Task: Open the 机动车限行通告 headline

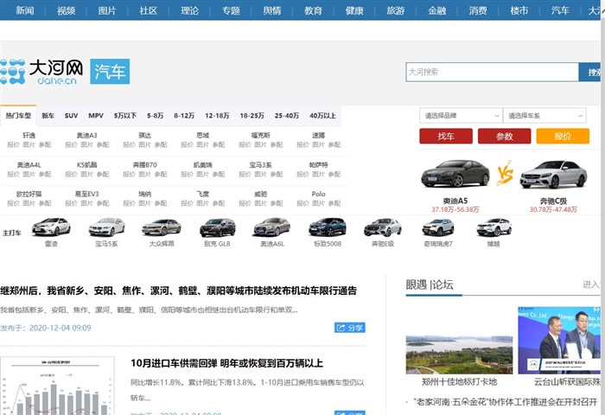Action: (x=178, y=290)
